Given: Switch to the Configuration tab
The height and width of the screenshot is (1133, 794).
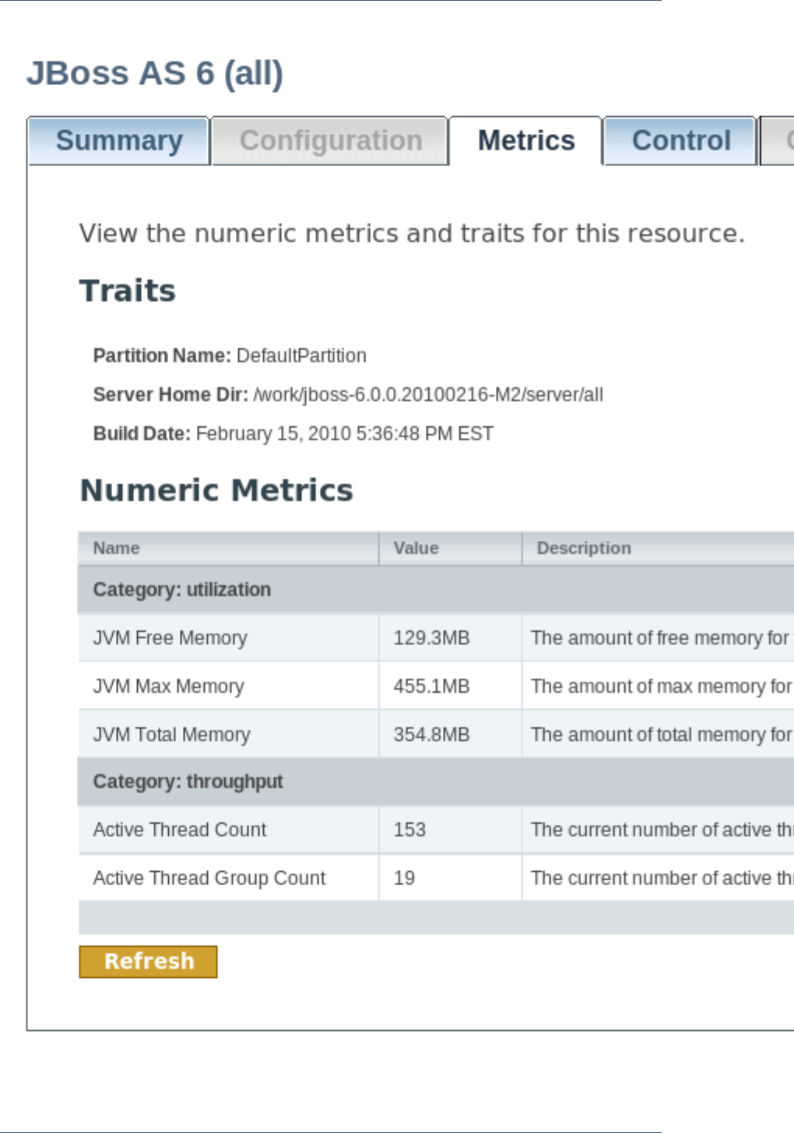Looking at the screenshot, I should pyautogui.click(x=331, y=141).
